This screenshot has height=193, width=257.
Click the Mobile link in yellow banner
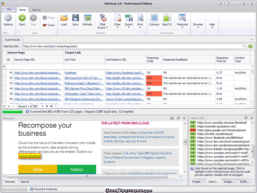[38, 169]
